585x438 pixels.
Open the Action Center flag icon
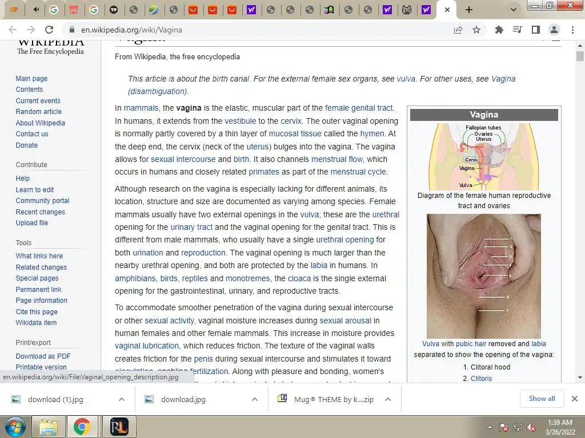click(x=504, y=427)
